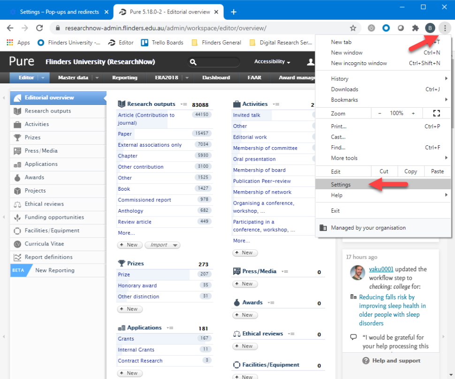Click the Pure search magnifier icon
Screen dimensions: 455x379
point(193,62)
